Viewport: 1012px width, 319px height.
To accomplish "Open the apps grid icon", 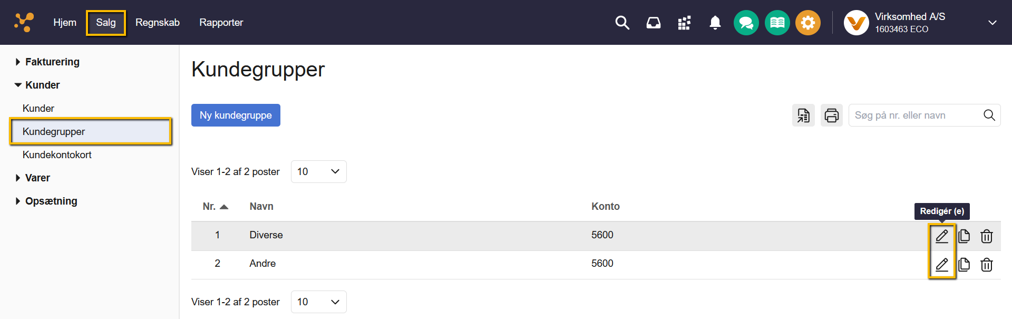I will 684,23.
